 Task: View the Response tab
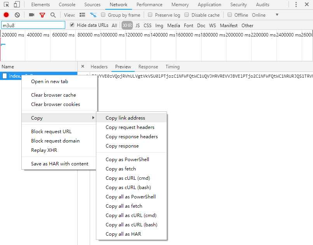click(x=148, y=67)
